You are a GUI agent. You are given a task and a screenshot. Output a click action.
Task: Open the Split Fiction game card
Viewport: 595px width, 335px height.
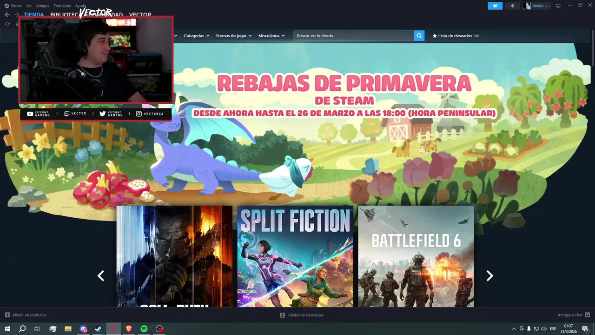[295, 256]
